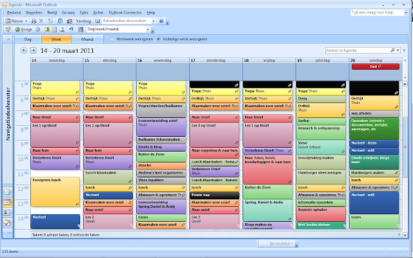
Task: Go to the next week arrow
Action: 33,50
